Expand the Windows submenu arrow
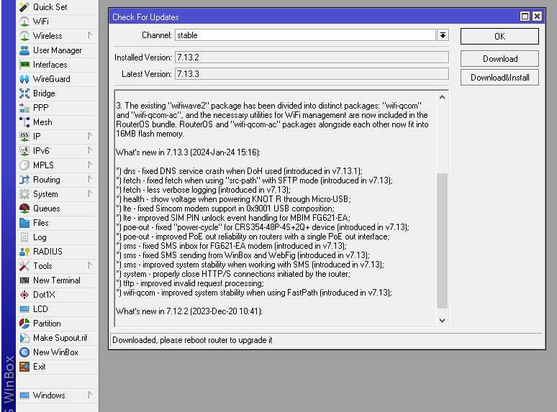557x412 pixels. pos(90,395)
